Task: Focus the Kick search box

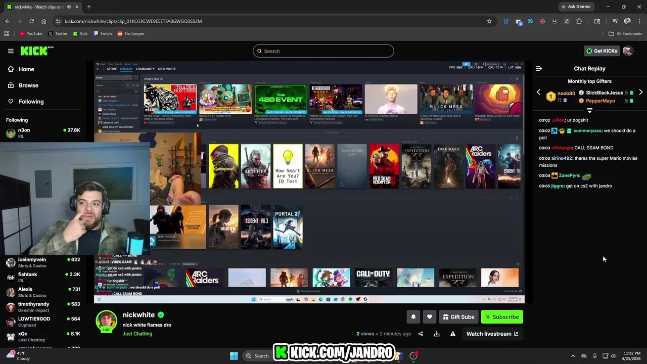Action: point(323,51)
